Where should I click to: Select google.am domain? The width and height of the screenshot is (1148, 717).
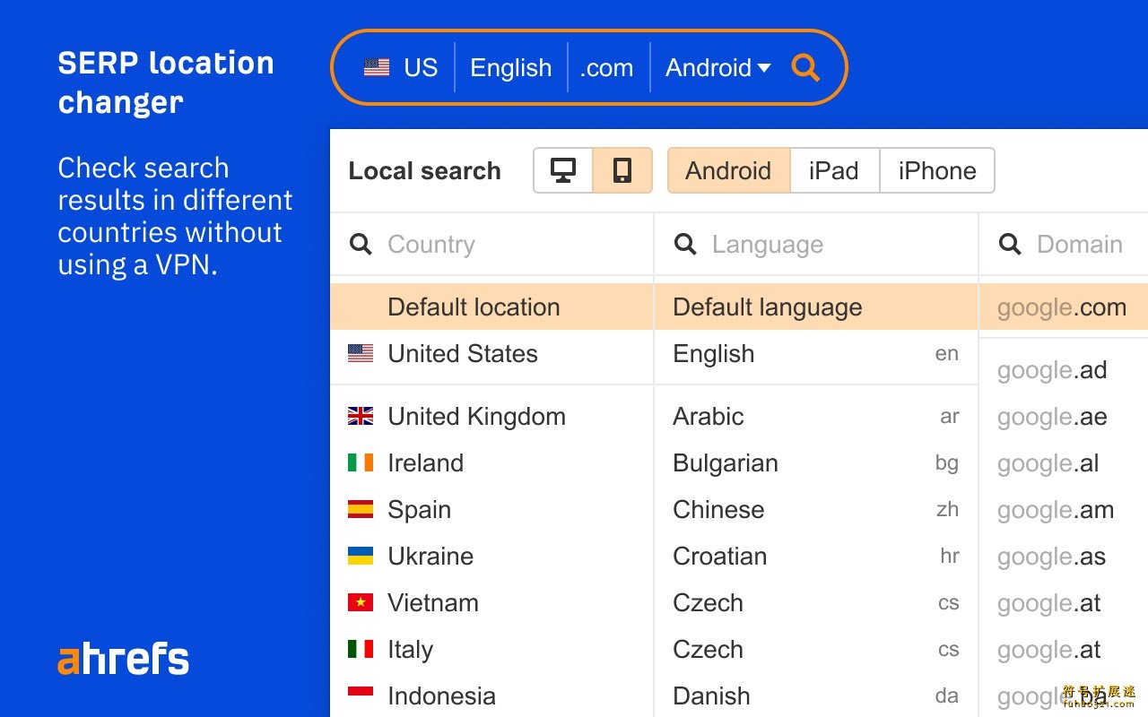point(1064,509)
